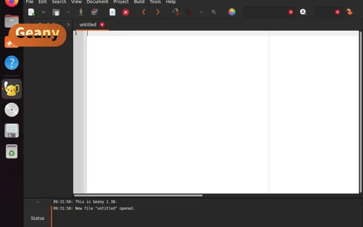Save the current file via toolbar
The width and height of the screenshot is (363, 227).
(x=81, y=12)
